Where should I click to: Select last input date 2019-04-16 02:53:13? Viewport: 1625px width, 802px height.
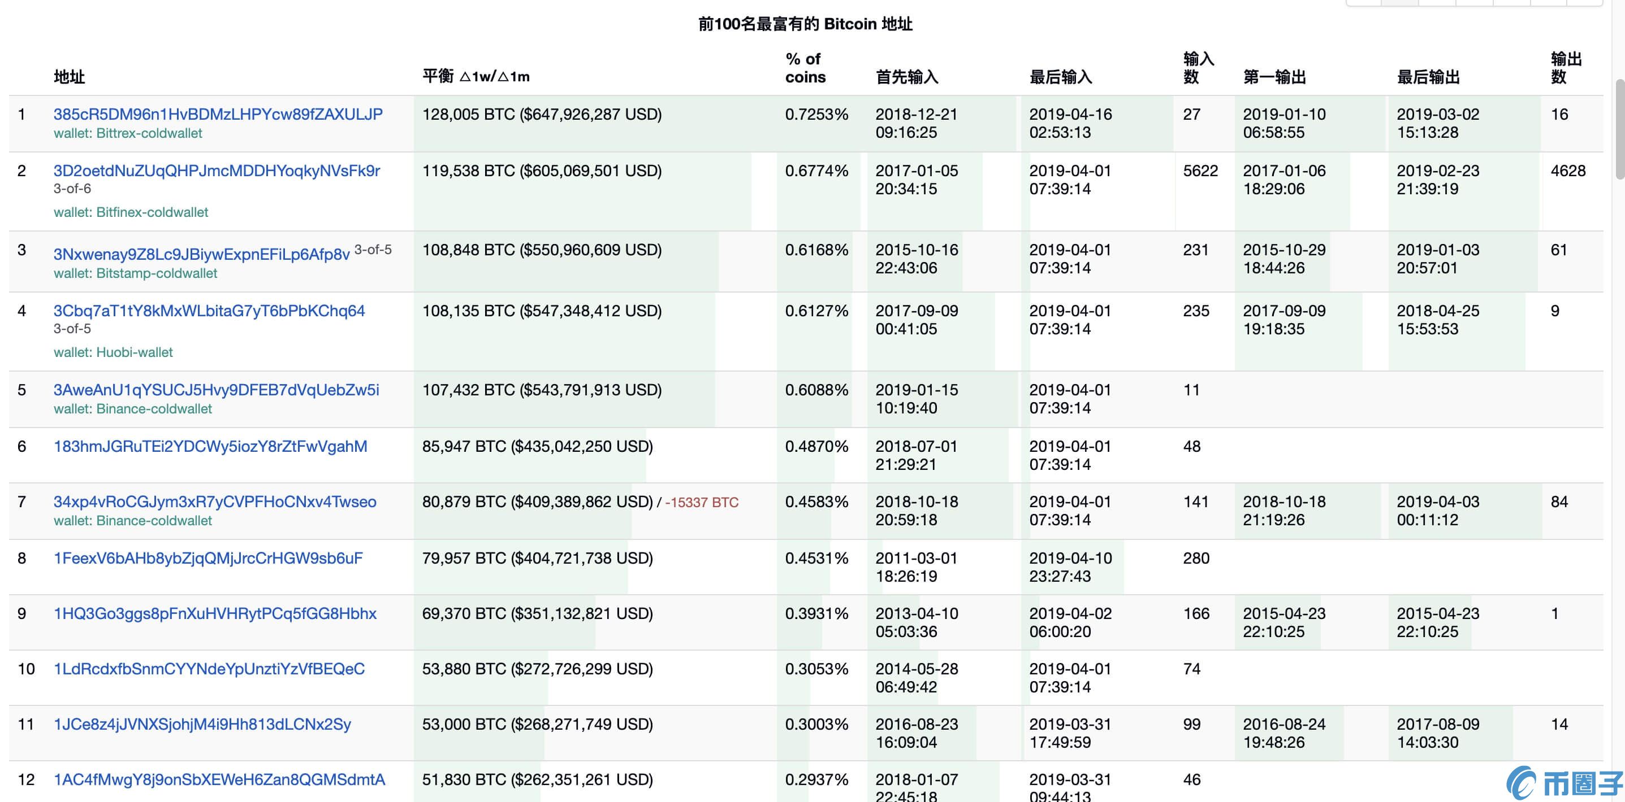(x=1070, y=124)
